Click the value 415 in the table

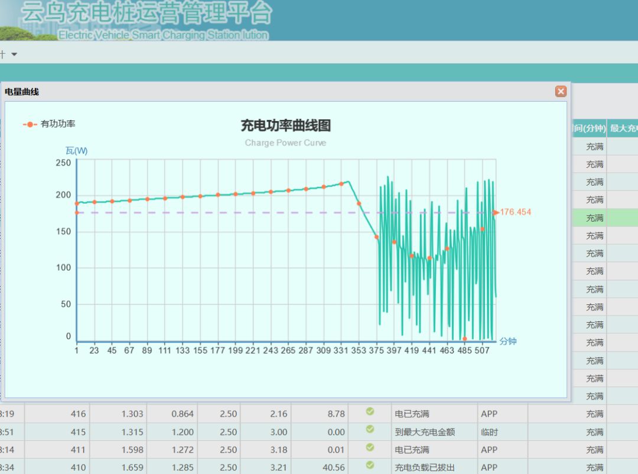(78, 432)
